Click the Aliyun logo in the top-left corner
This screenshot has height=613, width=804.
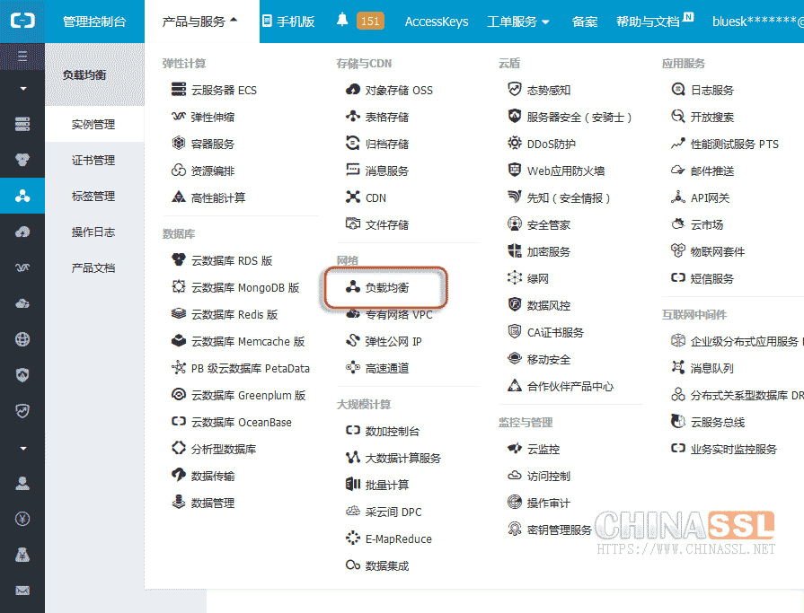pos(22,22)
